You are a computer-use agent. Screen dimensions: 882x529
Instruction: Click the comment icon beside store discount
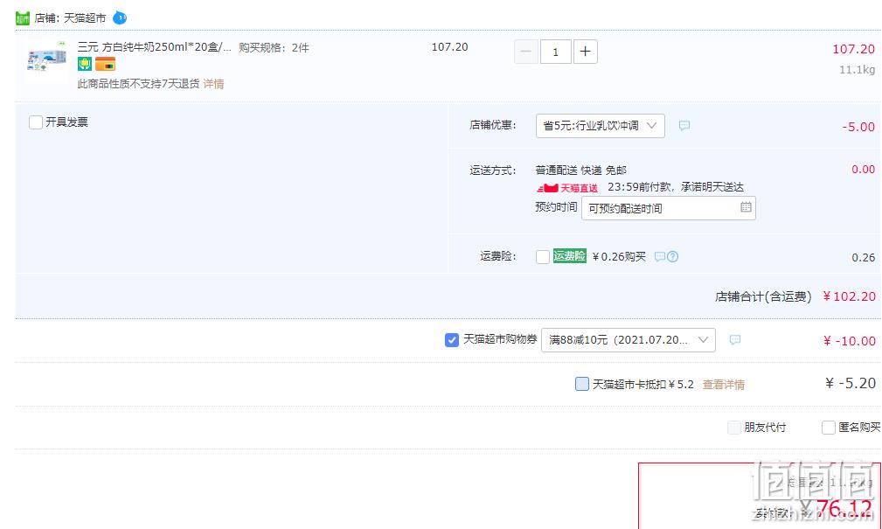pyautogui.click(x=684, y=126)
